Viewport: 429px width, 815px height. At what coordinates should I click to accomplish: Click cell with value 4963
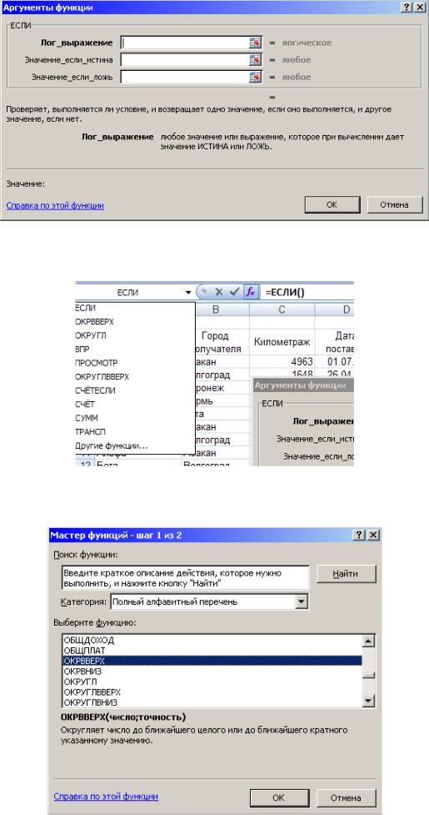282,362
